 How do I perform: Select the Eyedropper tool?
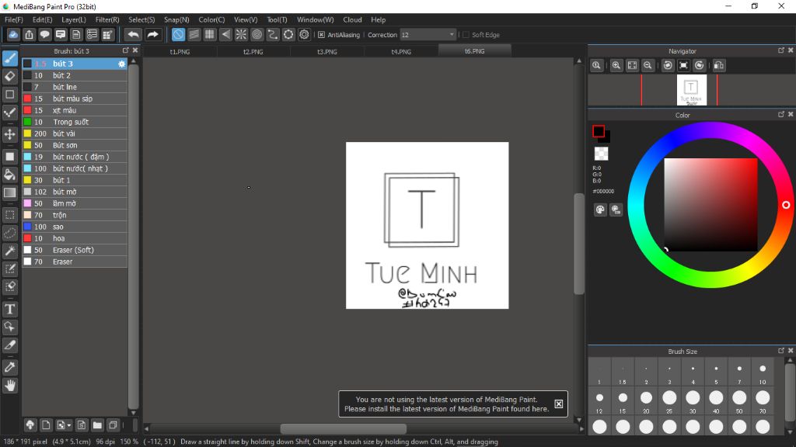pyautogui.click(x=9, y=367)
